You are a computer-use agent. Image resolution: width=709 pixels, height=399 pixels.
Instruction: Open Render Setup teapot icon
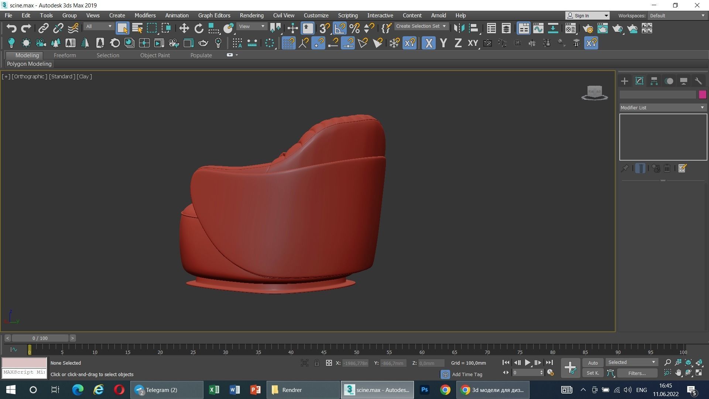tap(588, 28)
